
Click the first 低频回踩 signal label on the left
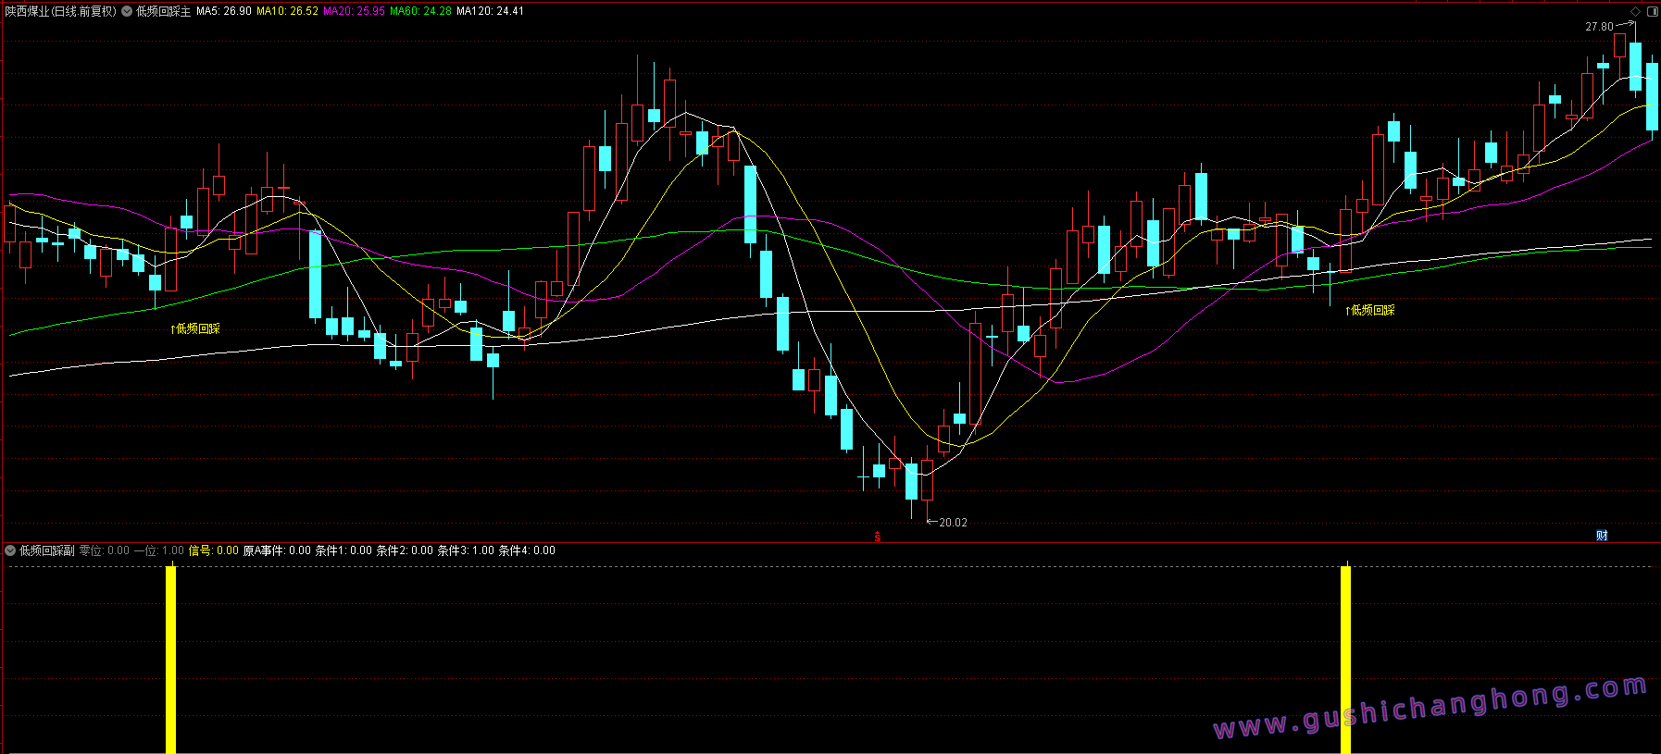[195, 328]
